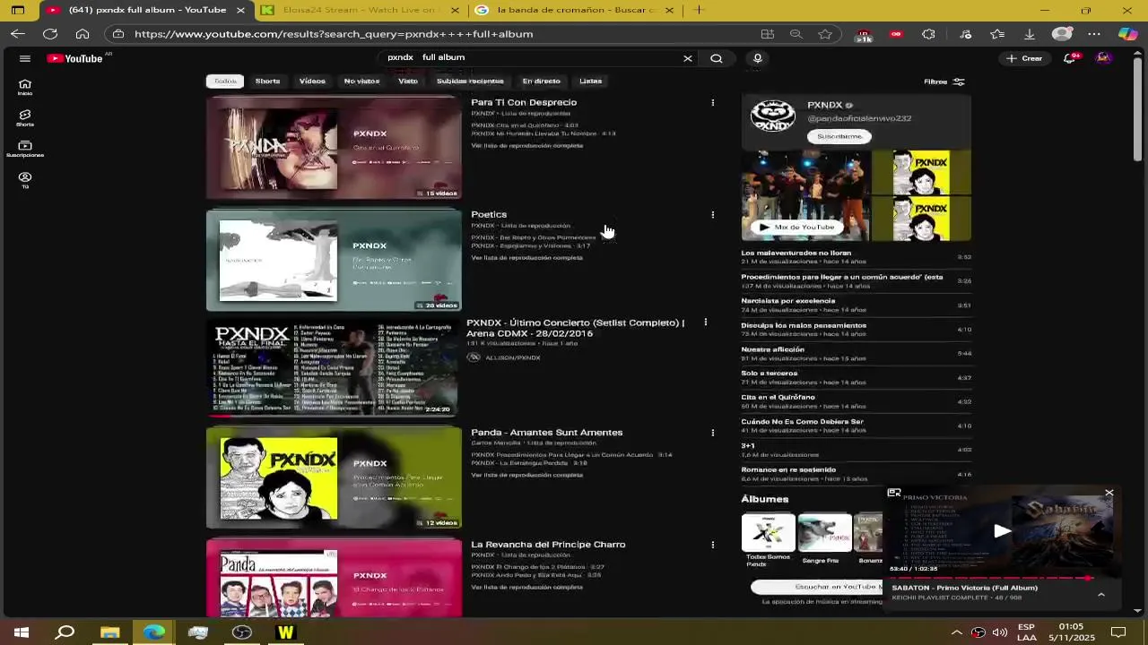
Task: Click Escuchar en YouTube Music button
Action: point(818,587)
